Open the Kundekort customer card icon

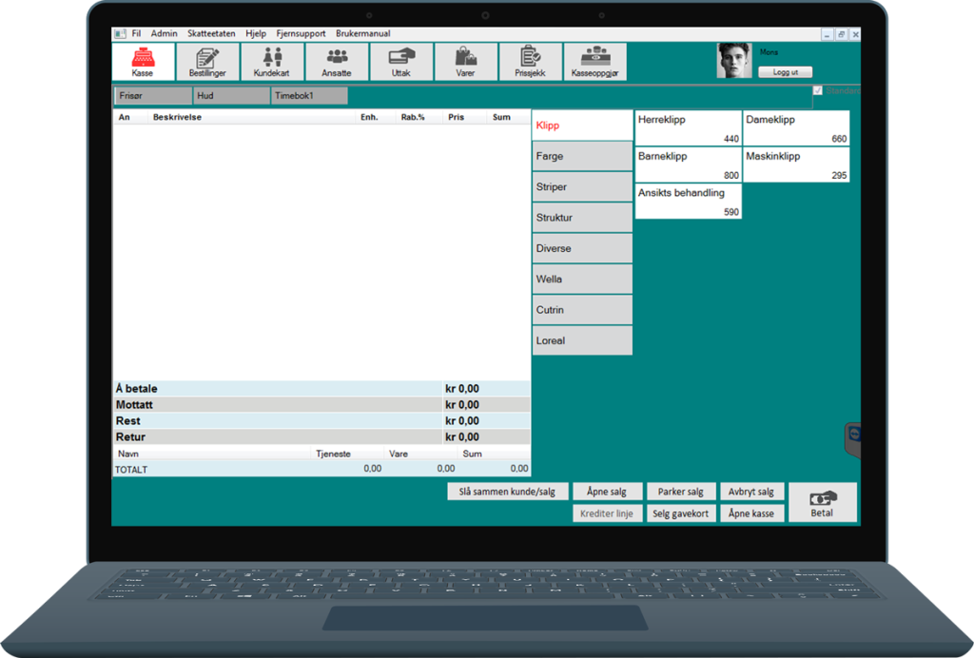click(272, 62)
